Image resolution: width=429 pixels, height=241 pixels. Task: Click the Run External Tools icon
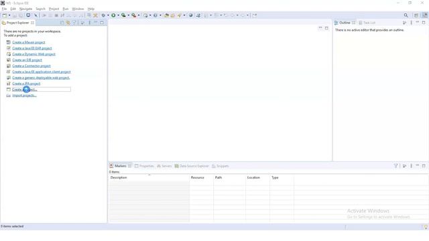[133, 15]
